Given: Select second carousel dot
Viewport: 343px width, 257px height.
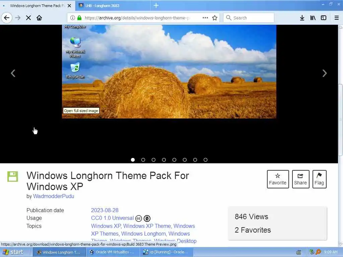Looking at the screenshot, I should (x=143, y=160).
